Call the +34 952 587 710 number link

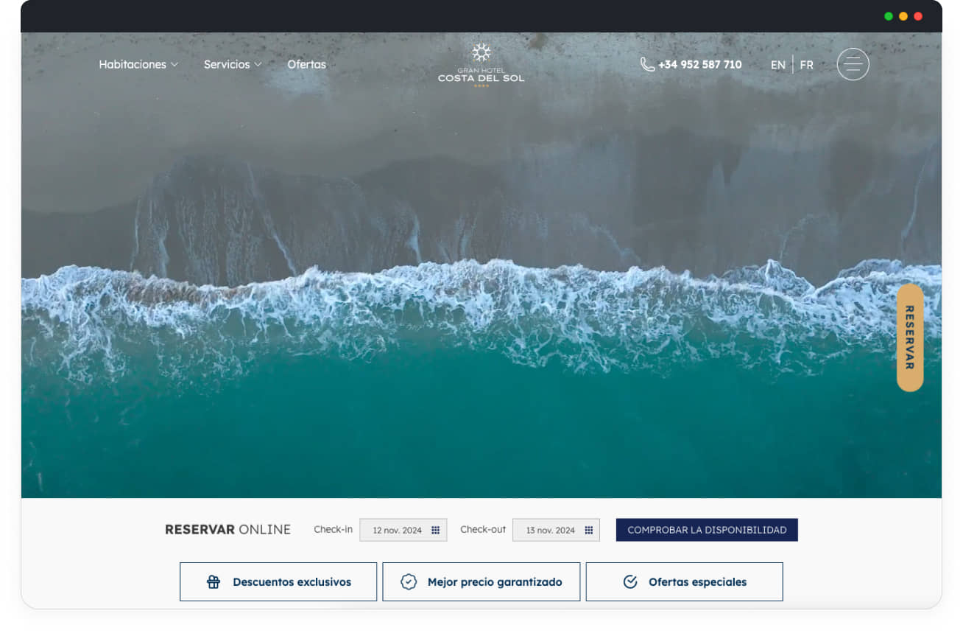(x=699, y=65)
